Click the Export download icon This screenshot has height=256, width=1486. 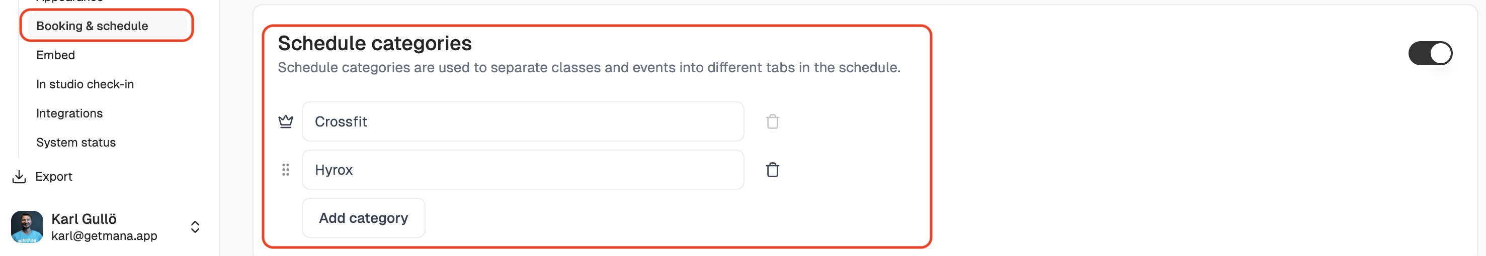[19, 177]
